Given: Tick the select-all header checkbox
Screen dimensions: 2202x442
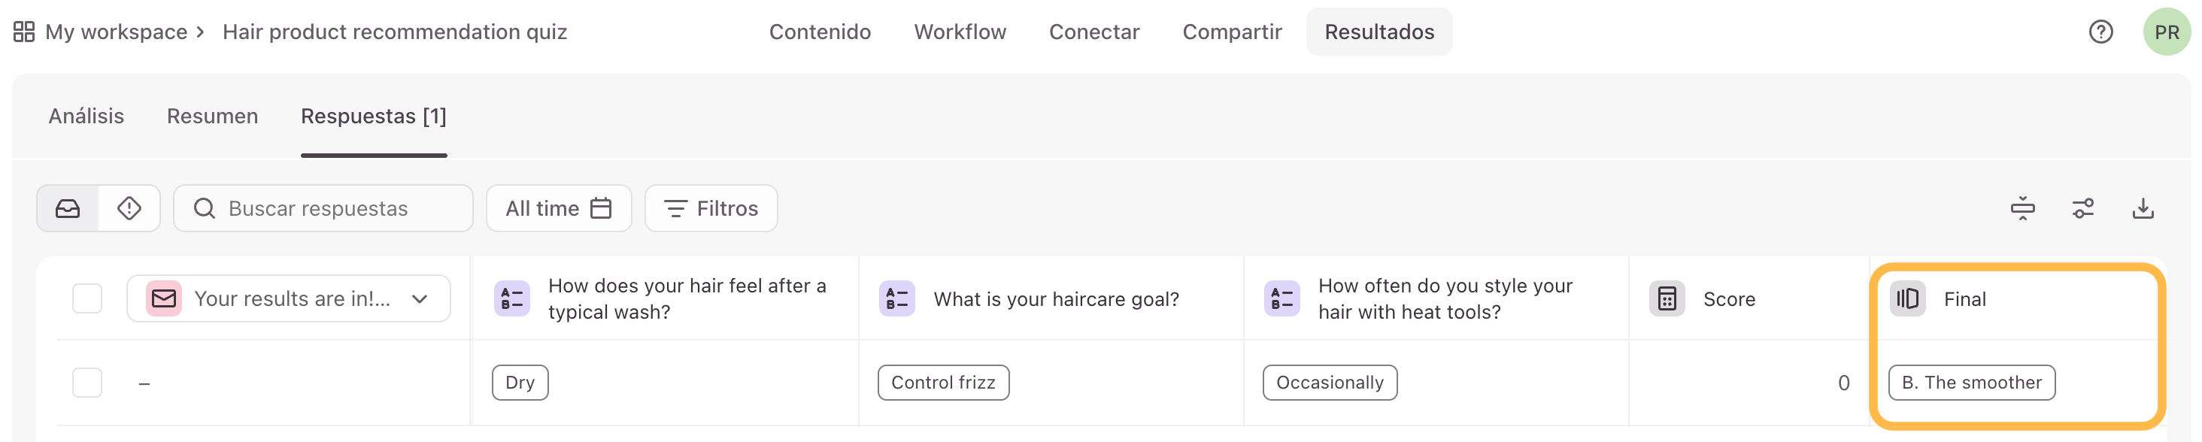Looking at the screenshot, I should click(x=87, y=299).
